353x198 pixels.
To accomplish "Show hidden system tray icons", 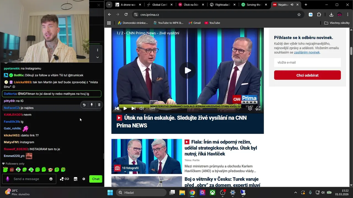I will [x=296, y=193].
